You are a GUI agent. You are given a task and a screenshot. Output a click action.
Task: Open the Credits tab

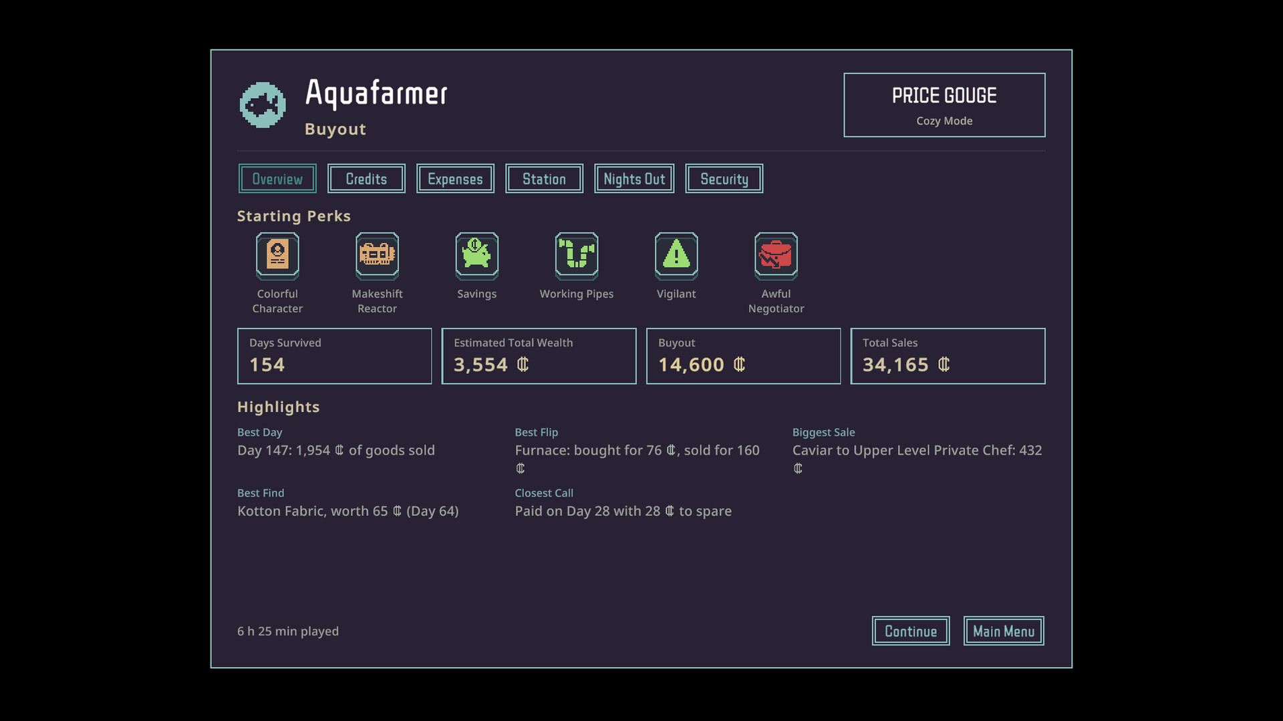(x=366, y=179)
